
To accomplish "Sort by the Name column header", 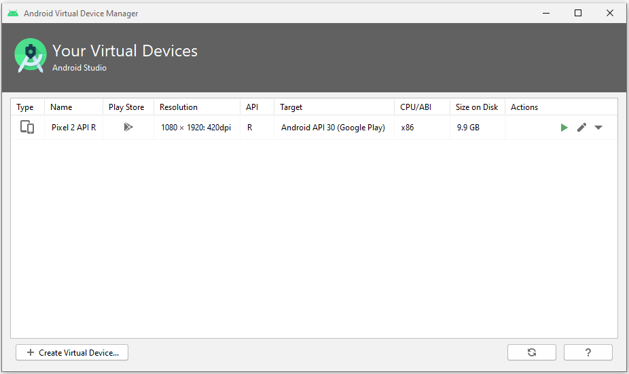I will pyautogui.click(x=73, y=107).
